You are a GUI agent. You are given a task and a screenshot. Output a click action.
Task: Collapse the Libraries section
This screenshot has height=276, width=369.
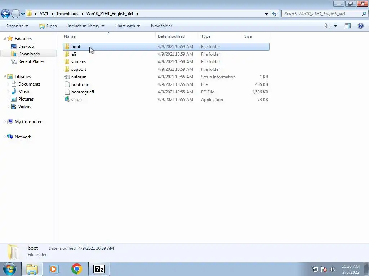5,76
